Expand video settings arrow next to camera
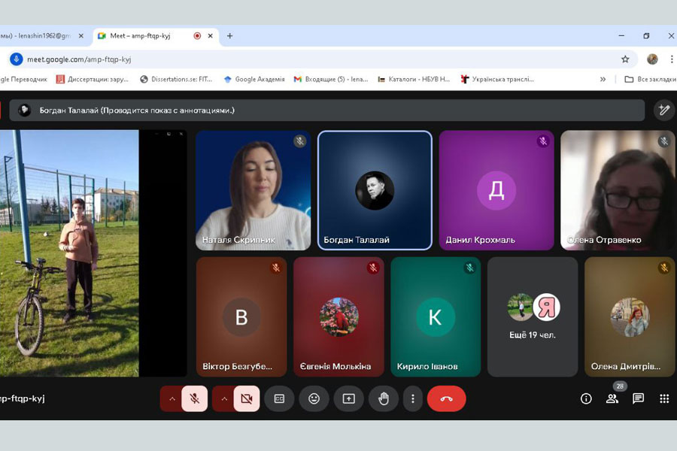 [223, 398]
